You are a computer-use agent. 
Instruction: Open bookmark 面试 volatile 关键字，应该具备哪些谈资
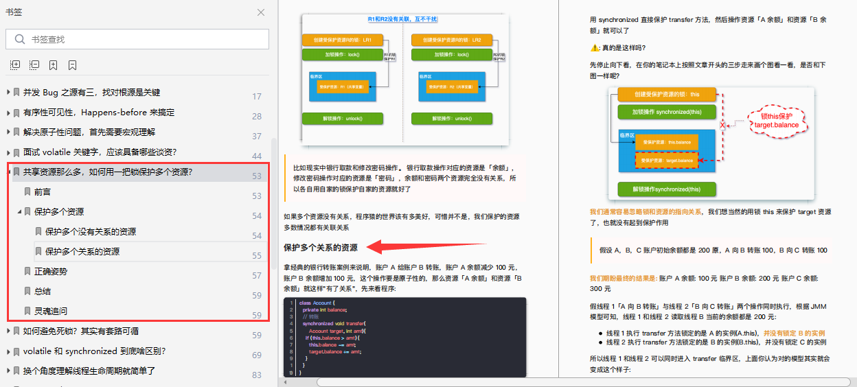[x=100, y=152]
